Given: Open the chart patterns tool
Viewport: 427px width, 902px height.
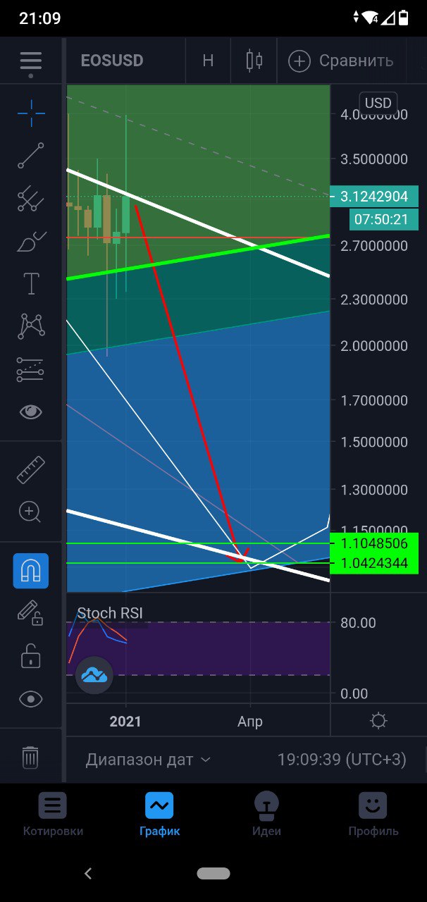Looking at the screenshot, I should tap(31, 326).
